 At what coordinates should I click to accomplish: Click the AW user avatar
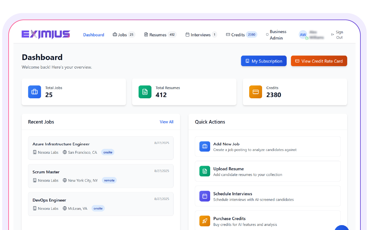pos(303,35)
